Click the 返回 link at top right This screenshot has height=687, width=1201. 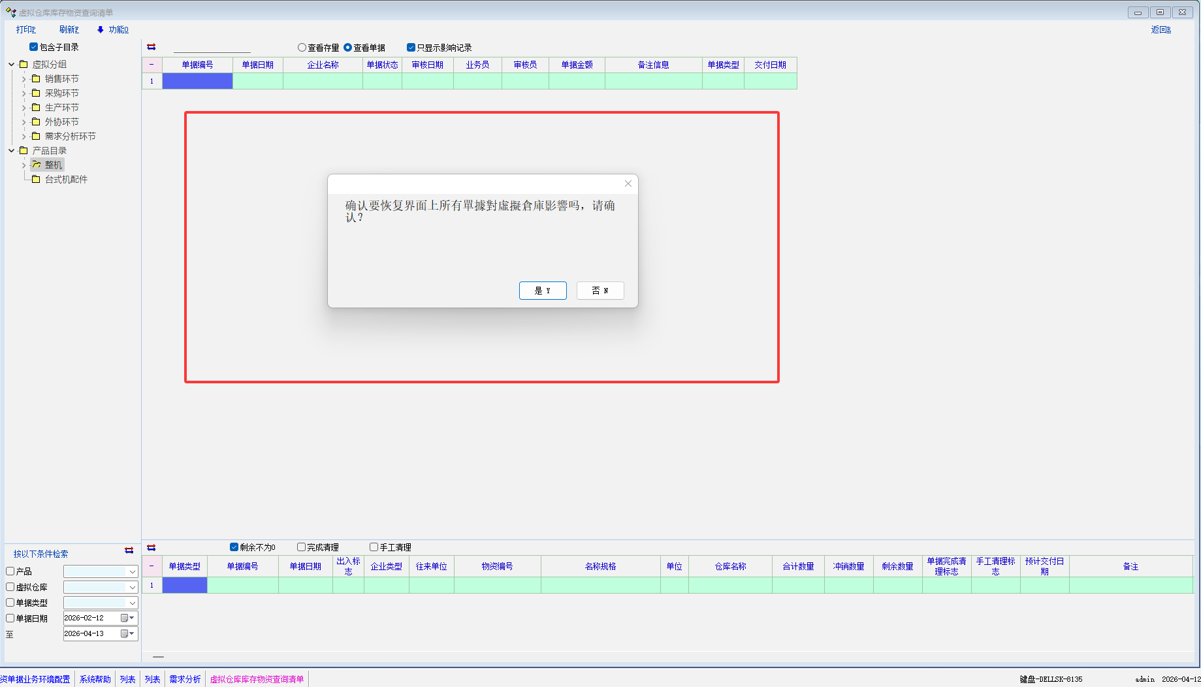pos(1161,29)
